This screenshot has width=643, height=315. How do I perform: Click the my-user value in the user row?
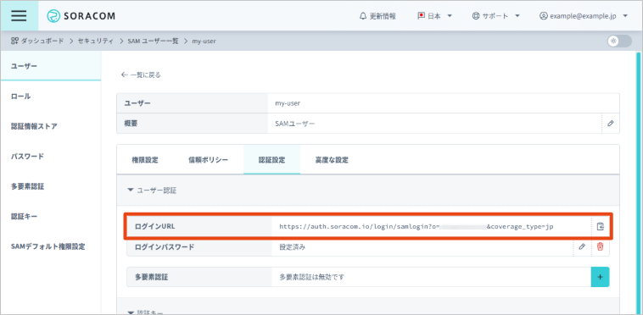coord(288,103)
